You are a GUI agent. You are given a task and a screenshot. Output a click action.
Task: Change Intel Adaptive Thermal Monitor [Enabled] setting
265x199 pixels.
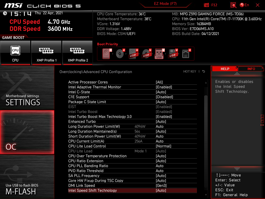tap(132, 87)
